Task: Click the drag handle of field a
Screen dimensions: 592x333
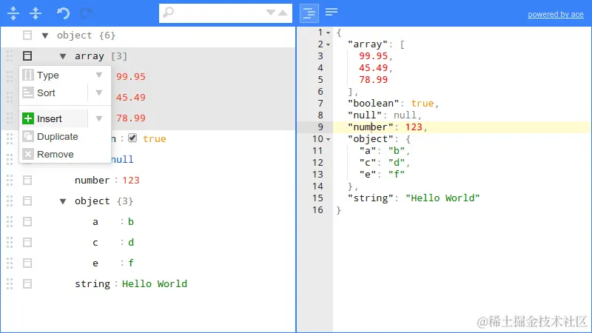Action: pyautogui.click(x=10, y=221)
